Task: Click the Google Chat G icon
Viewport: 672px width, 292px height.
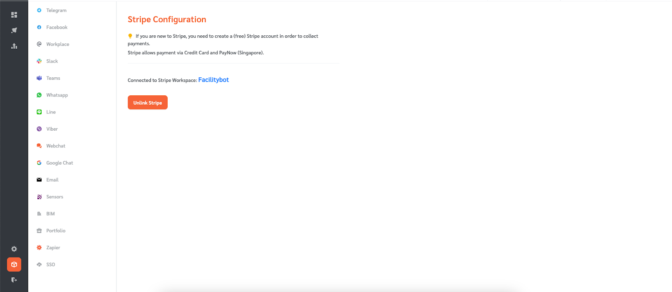Action: point(39,163)
